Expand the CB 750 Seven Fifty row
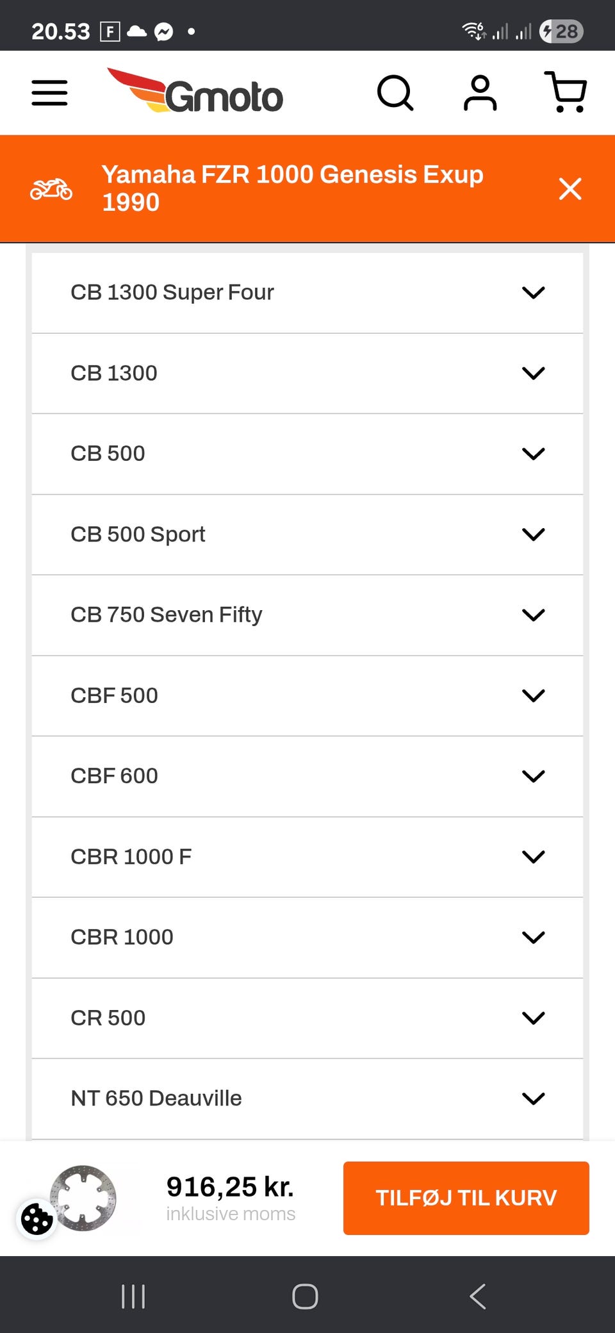 307,615
